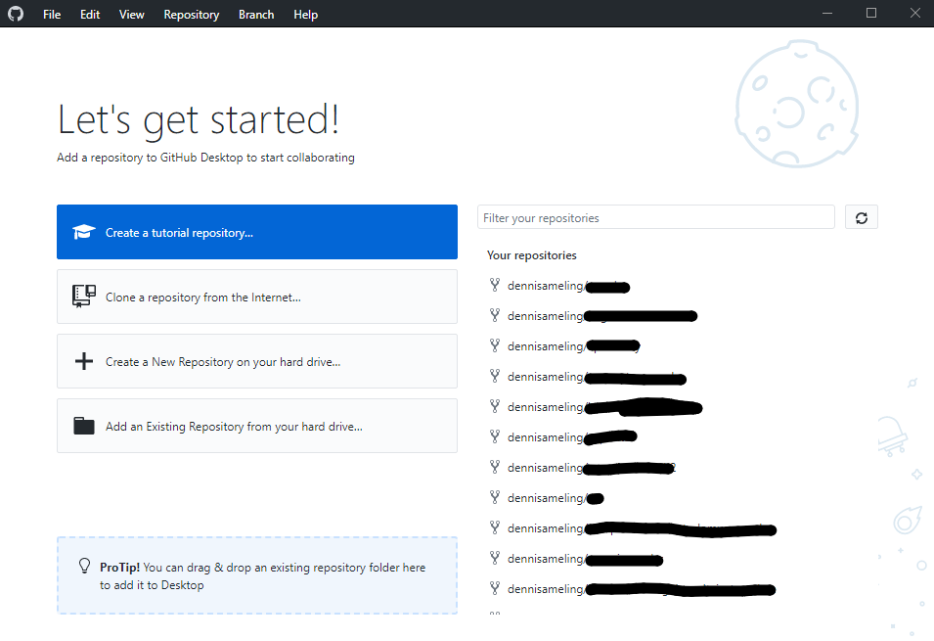Open the Branch menu

click(256, 15)
